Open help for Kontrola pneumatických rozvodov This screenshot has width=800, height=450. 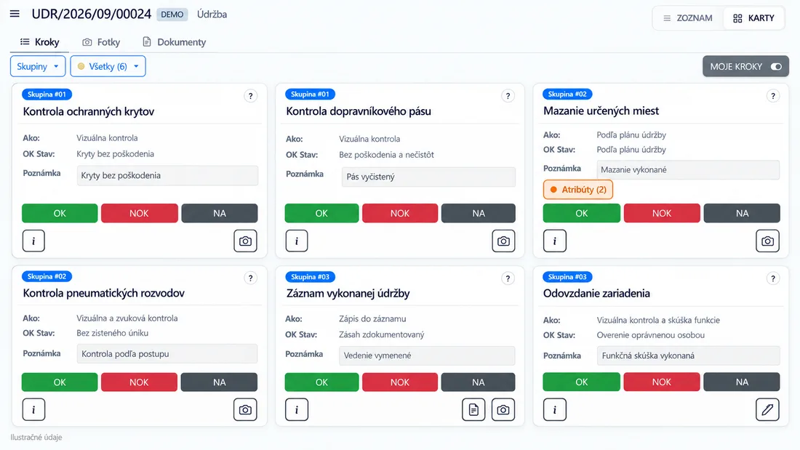tap(250, 278)
